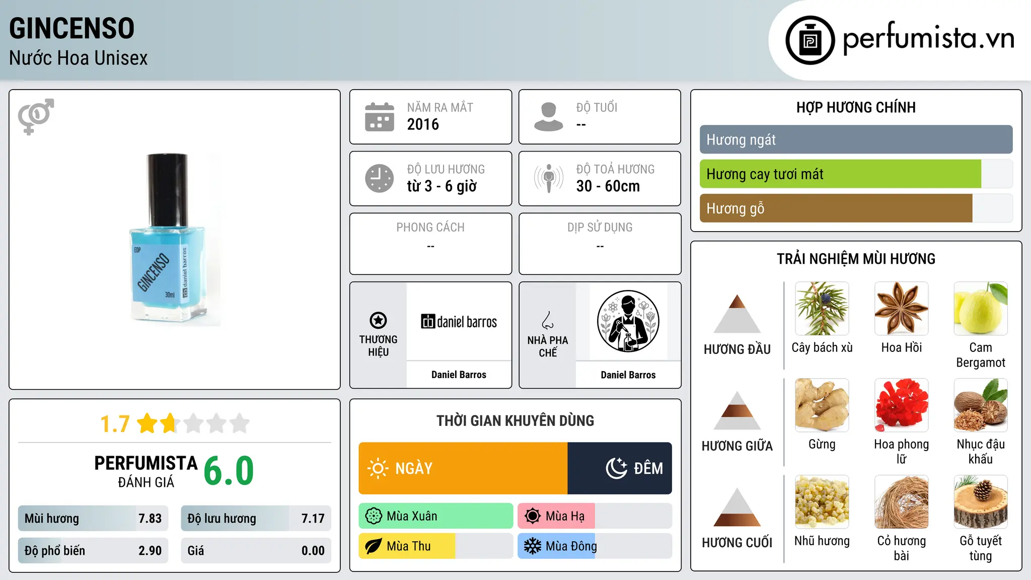Click the daniel barros brand logo
This screenshot has width=1031, height=580.
459,322
